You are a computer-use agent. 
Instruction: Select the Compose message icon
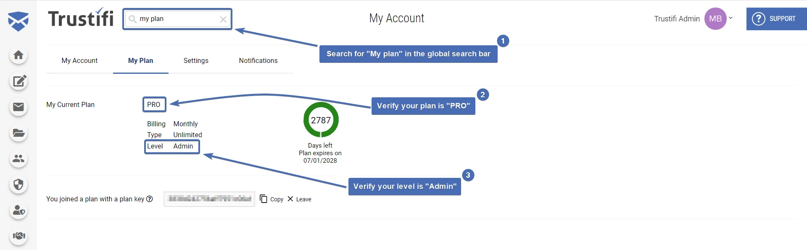(18, 81)
